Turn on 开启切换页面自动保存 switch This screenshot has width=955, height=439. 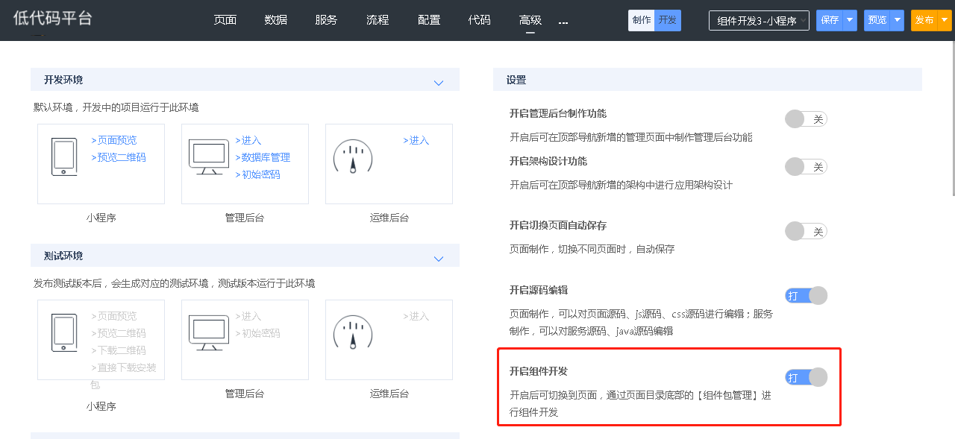pos(806,231)
